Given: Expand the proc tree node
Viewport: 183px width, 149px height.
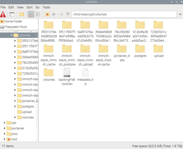Looking at the screenshot, I should click(5, 134).
